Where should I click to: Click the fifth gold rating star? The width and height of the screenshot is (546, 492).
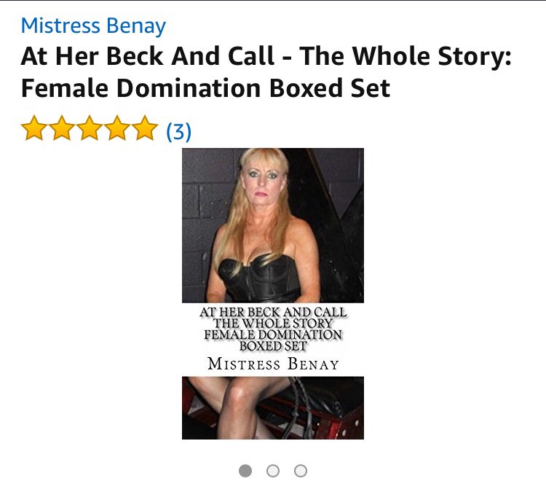click(x=145, y=128)
